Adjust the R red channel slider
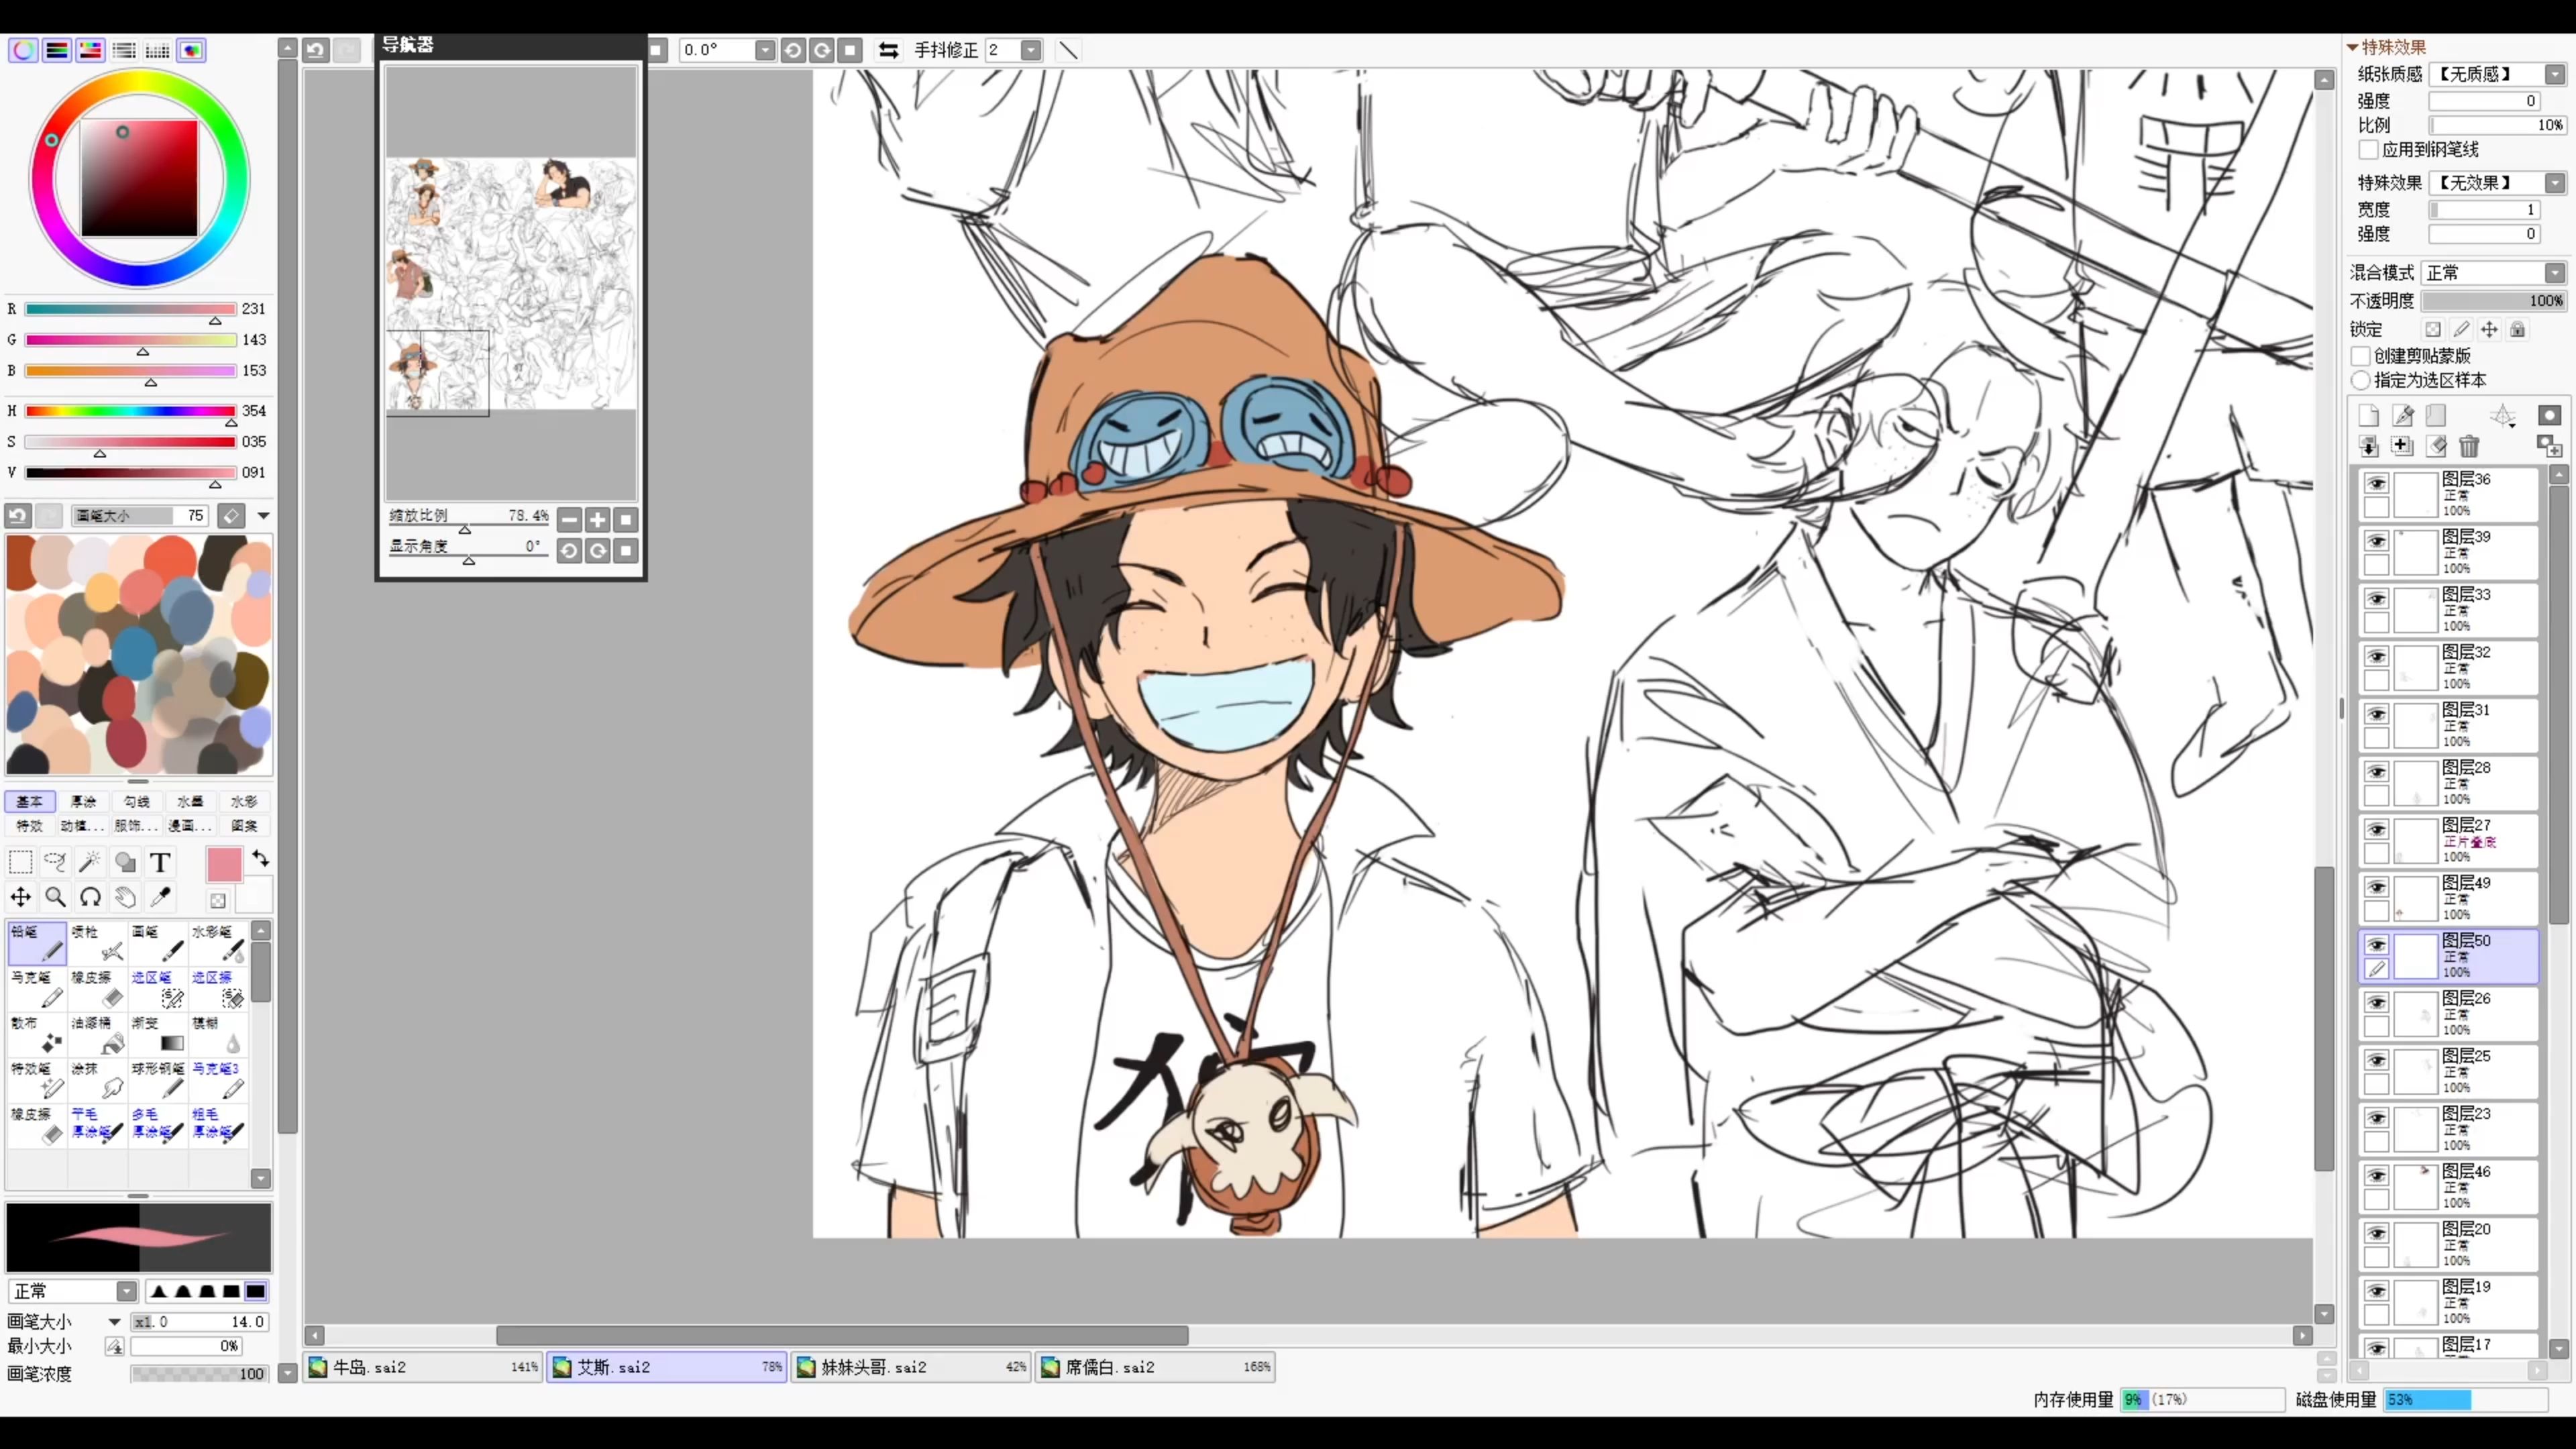 [x=130, y=309]
